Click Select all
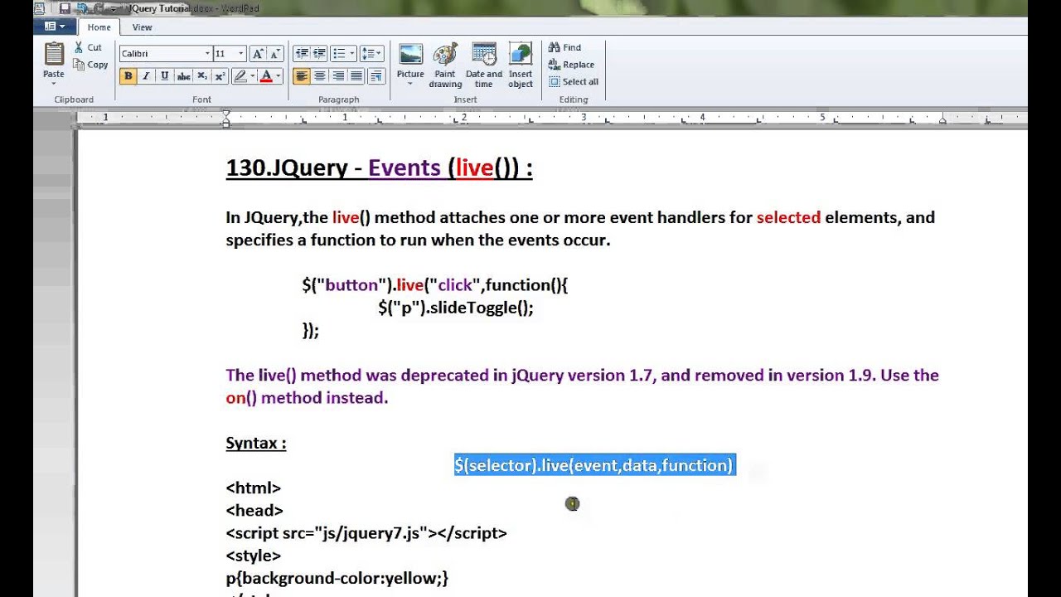This screenshot has height=597, width=1061. [x=574, y=81]
